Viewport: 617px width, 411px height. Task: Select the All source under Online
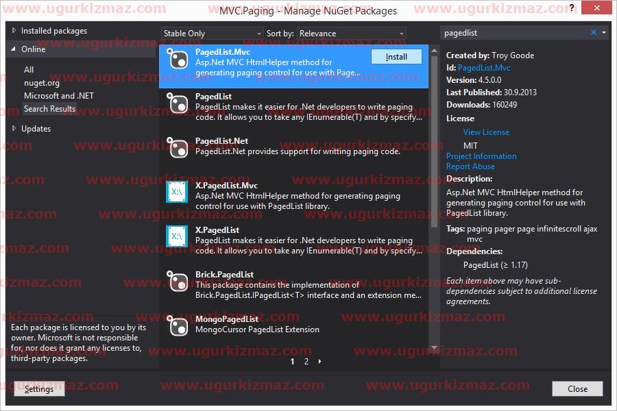29,70
